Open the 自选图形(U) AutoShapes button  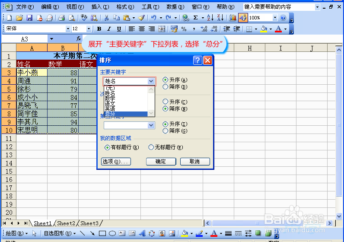60,233
